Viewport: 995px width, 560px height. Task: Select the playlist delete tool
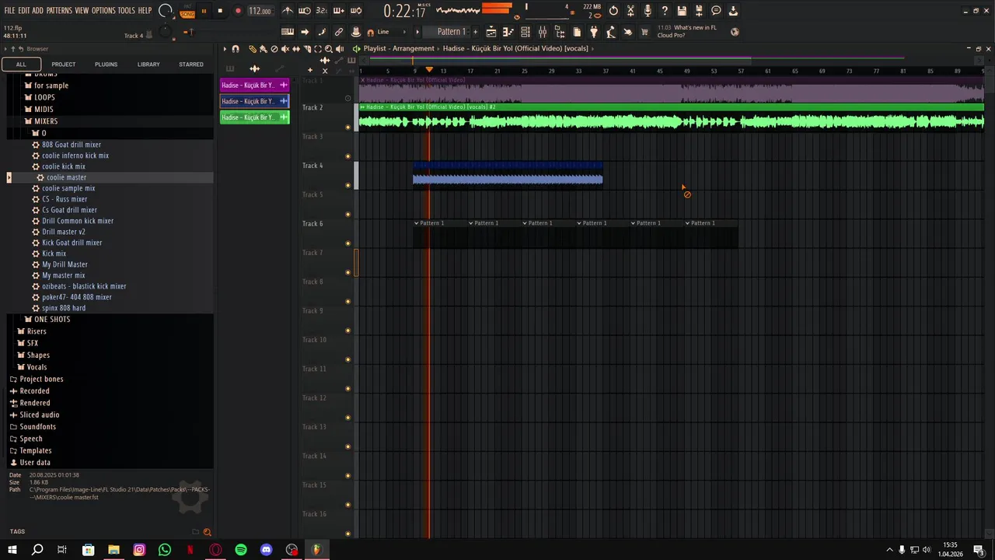[x=274, y=49]
